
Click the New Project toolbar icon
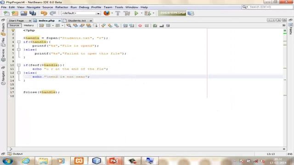click(15, 13)
